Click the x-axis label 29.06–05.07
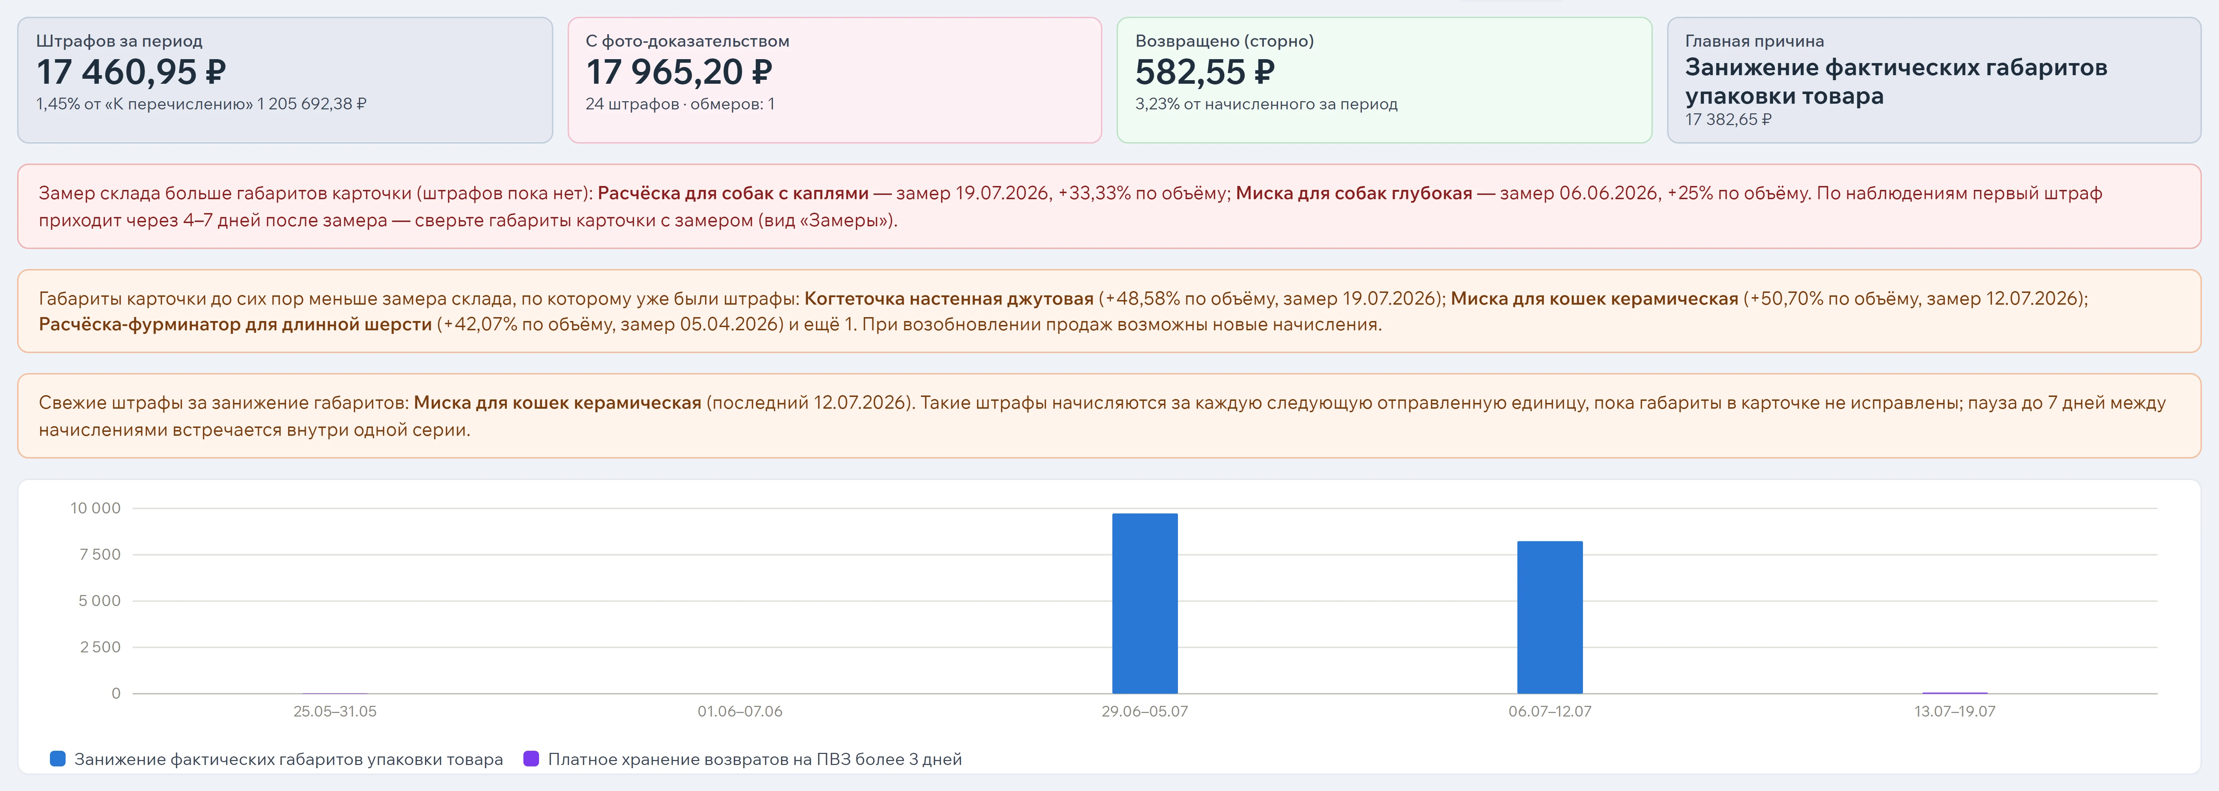Viewport: 2219px width, 791px height. [1145, 712]
